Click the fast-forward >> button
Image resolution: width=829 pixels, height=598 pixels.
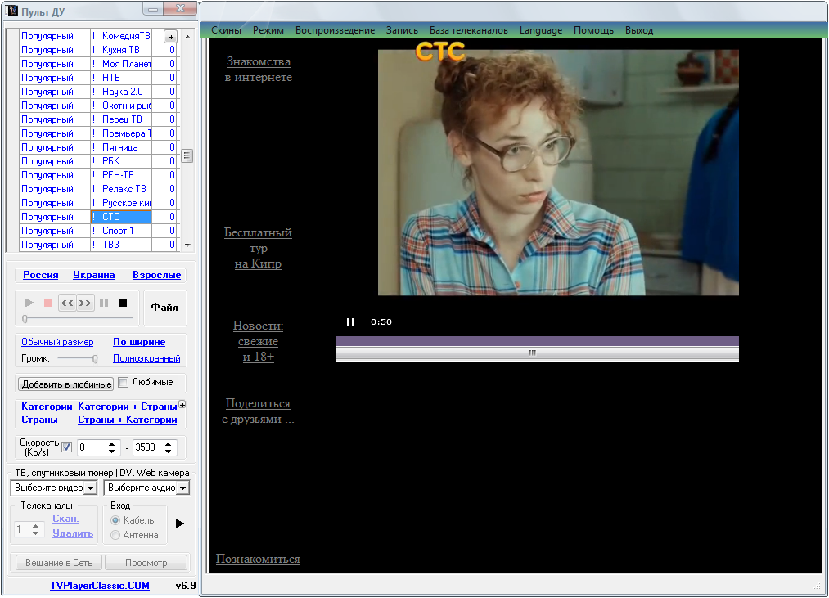point(84,303)
